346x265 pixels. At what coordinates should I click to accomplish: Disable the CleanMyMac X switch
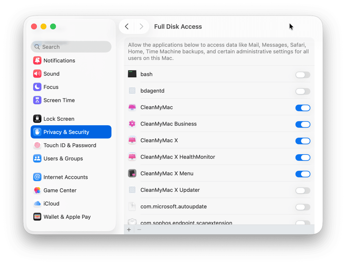click(x=303, y=141)
